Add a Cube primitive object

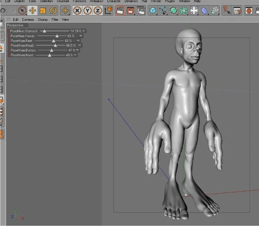click(x=153, y=10)
